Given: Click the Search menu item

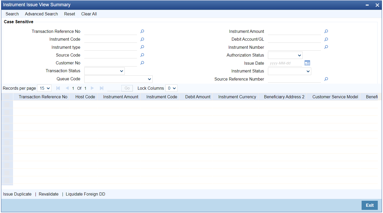Looking at the screenshot, I should [12, 14].
